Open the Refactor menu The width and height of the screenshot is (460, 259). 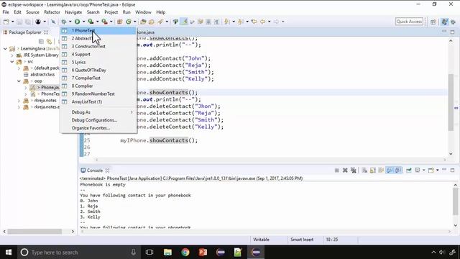pyautogui.click(x=52, y=12)
